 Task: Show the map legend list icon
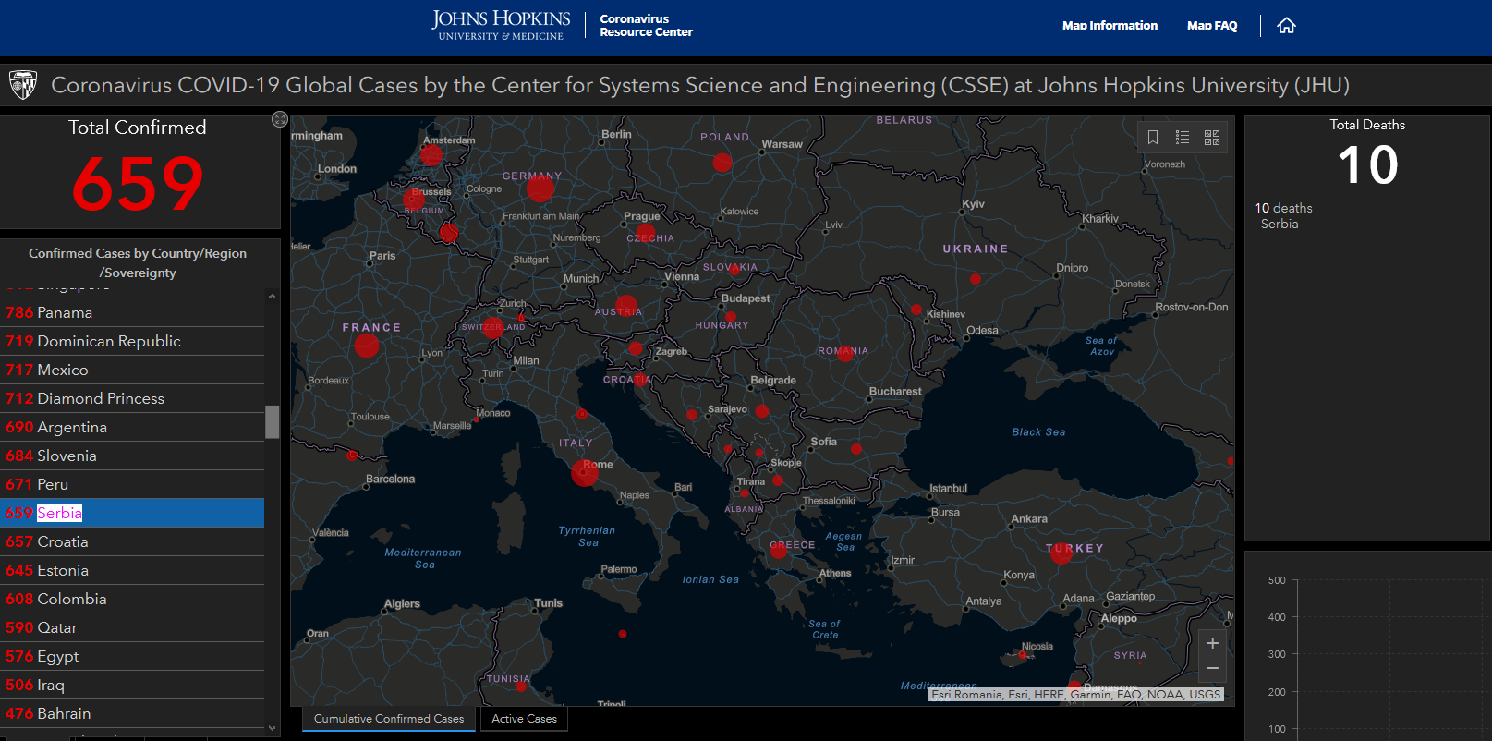point(1183,138)
